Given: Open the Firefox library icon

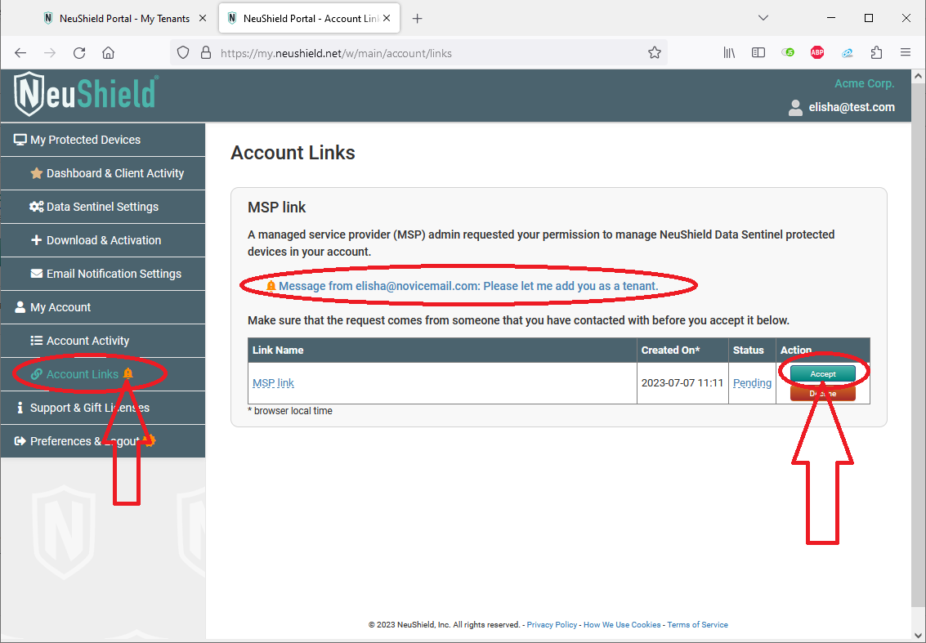Looking at the screenshot, I should point(729,53).
